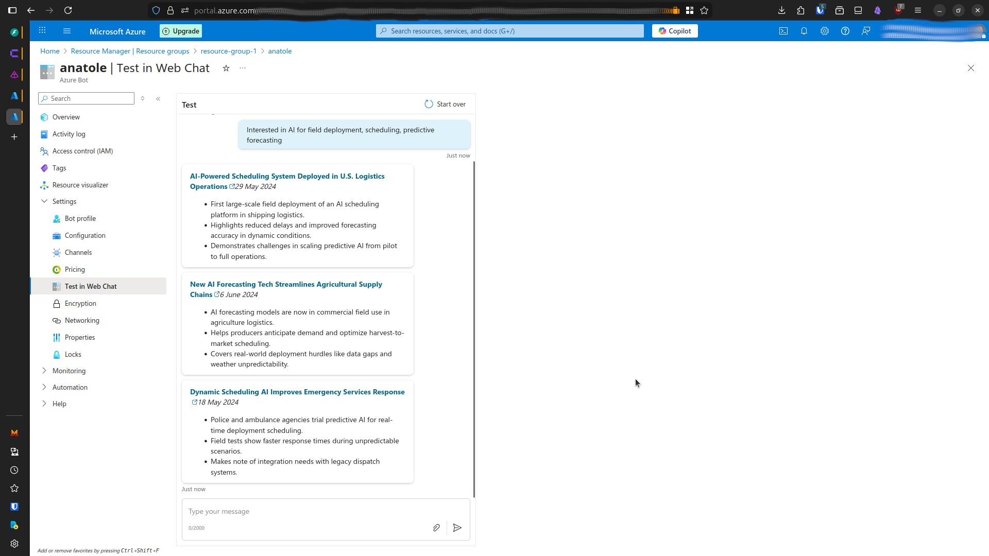
Task: Click the paperclip attach file icon
Action: point(436,528)
